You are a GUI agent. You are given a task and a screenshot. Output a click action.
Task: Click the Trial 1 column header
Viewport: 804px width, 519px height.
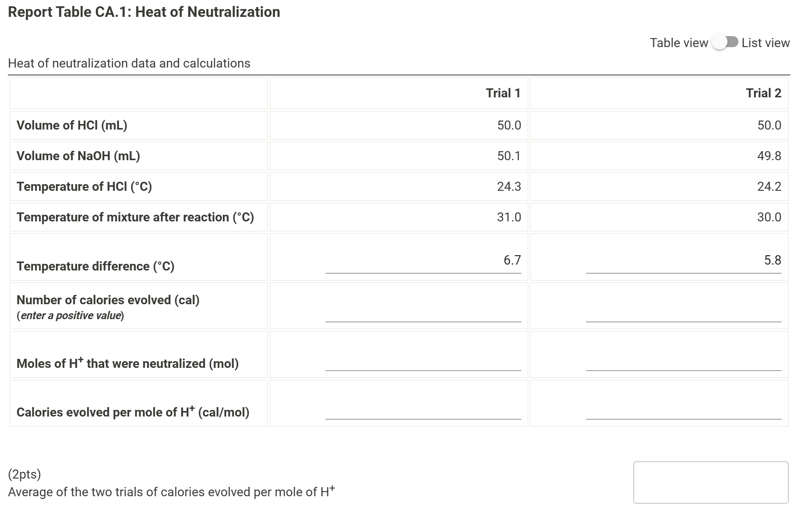(x=504, y=93)
